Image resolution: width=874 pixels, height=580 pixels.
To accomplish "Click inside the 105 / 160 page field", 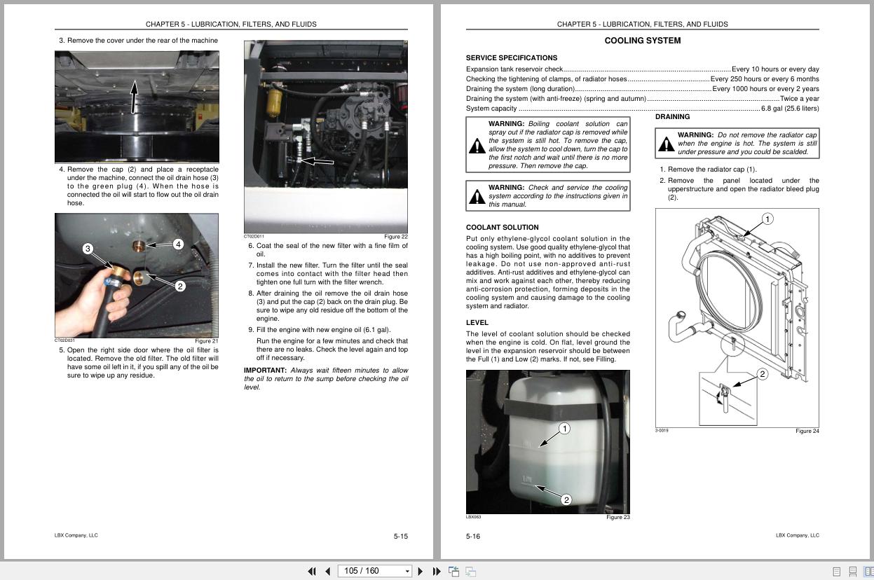I will pyautogui.click(x=364, y=571).
